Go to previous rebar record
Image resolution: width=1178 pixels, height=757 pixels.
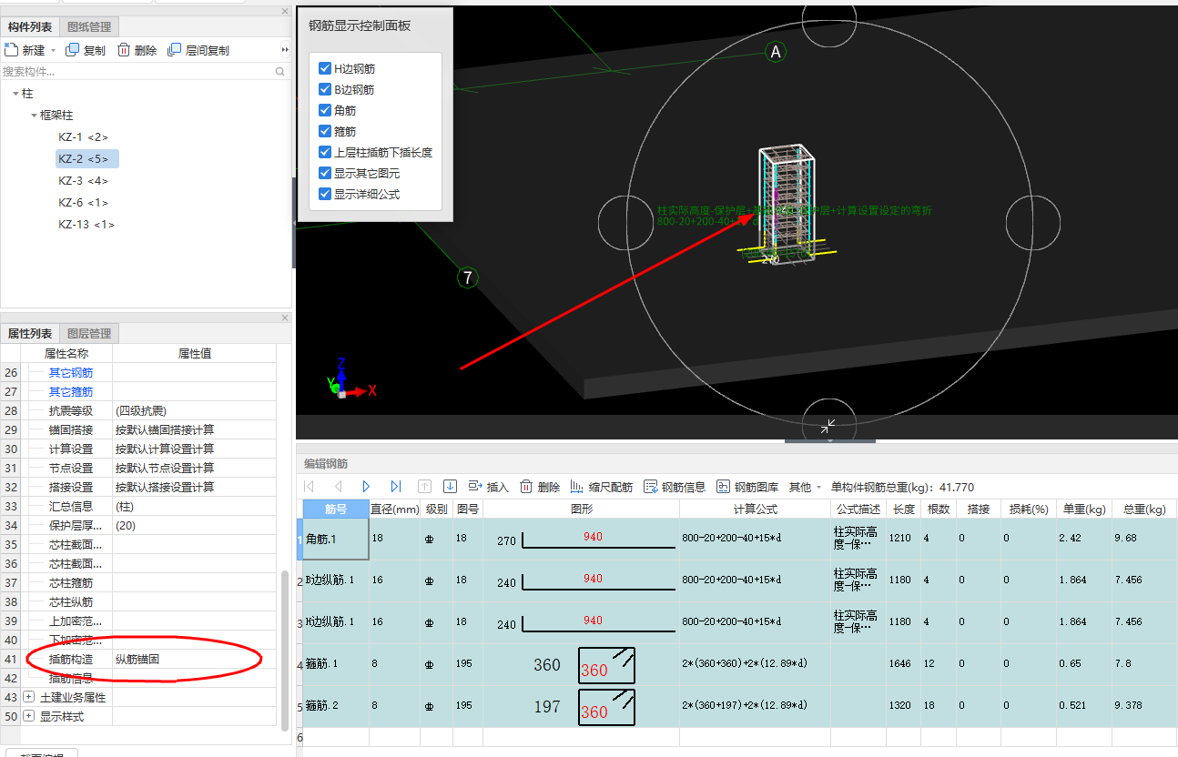click(x=338, y=487)
